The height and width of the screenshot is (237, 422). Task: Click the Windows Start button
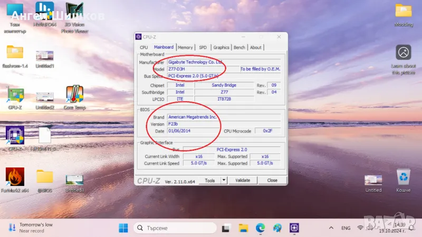point(123,228)
